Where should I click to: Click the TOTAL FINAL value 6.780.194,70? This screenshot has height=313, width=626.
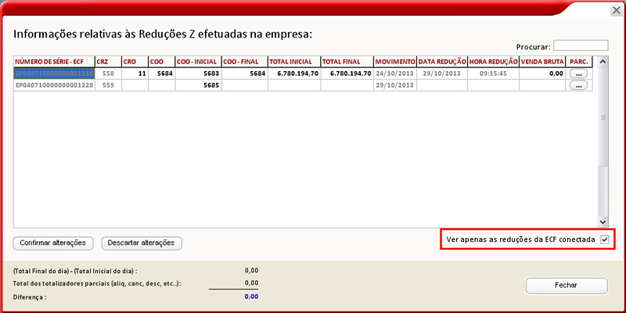(346, 73)
